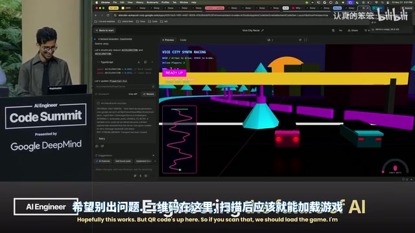Open the Bookmarks menu
Viewport: 415px width, 233px height.
pos(152,3)
